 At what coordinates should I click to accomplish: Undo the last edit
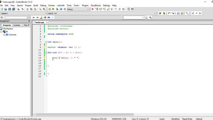click(18, 9)
